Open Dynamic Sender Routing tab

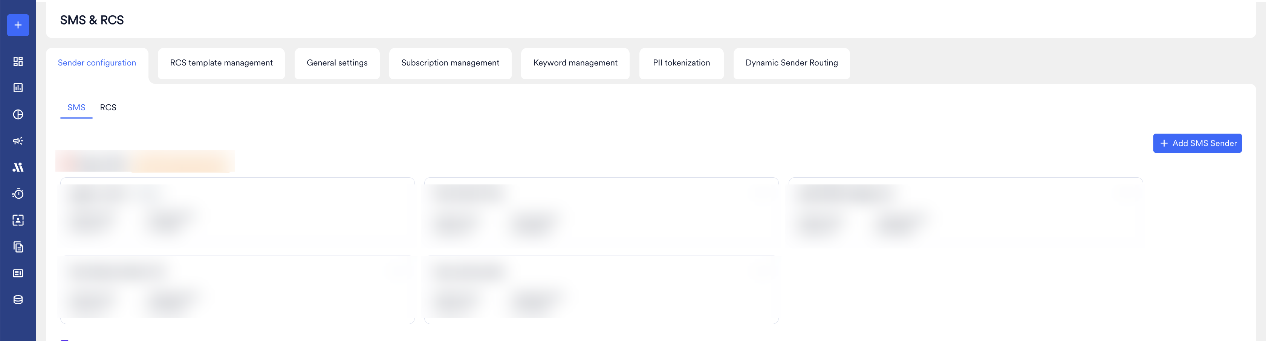(791, 63)
